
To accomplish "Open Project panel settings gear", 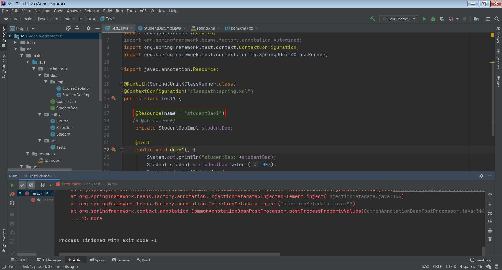I will pos(89,28).
